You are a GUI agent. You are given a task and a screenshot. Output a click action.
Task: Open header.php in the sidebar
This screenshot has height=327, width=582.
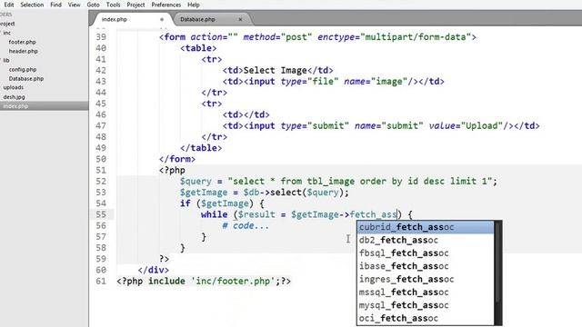coord(23,51)
